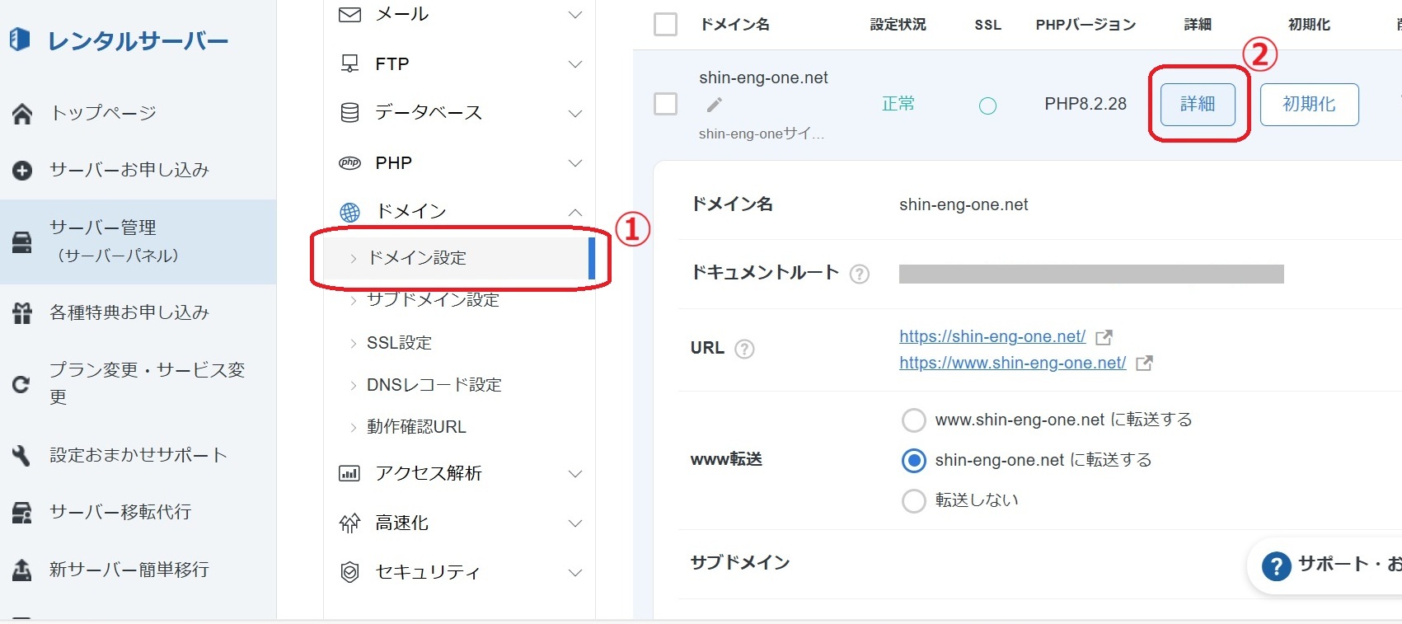Open 各種特典お申し込み sidebar link
Image resolution: width=1402 pixels, height=624 pixels.
tap(129, 312)
